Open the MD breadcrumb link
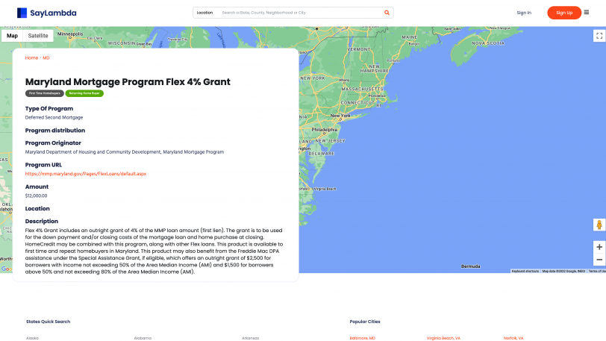606x341 pixels. click(x=46, y=57)
